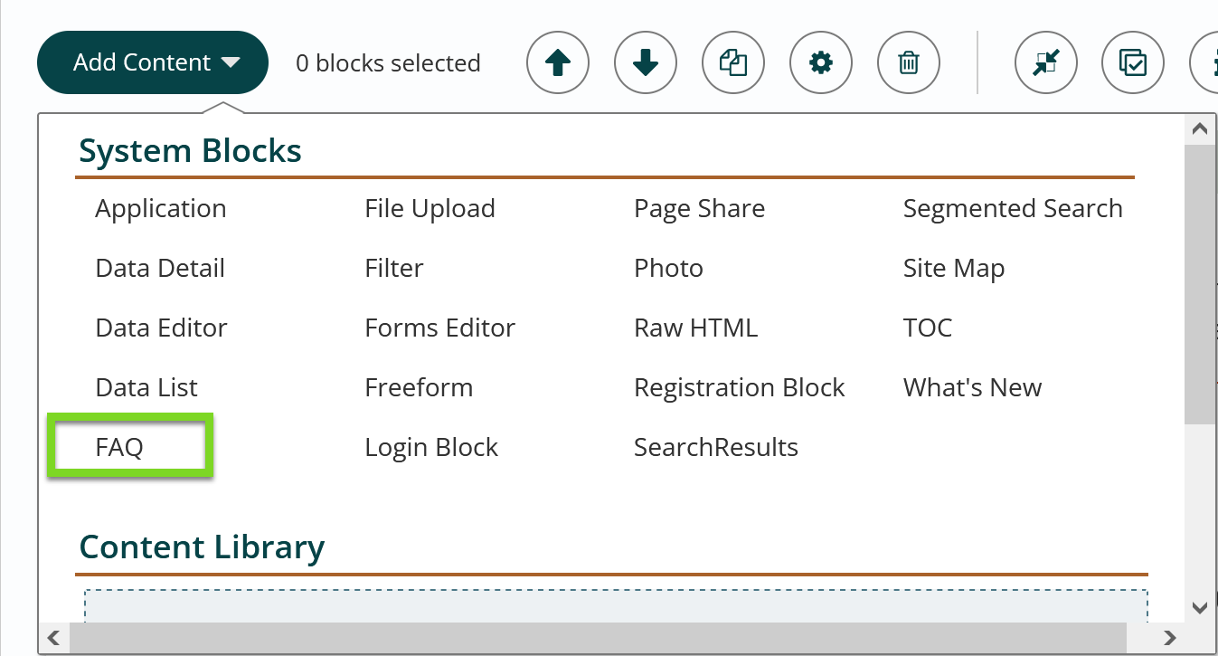
Task: Click the vertical scrollbar thumb
Action: pyautogui.click(x=1200, y=283)
